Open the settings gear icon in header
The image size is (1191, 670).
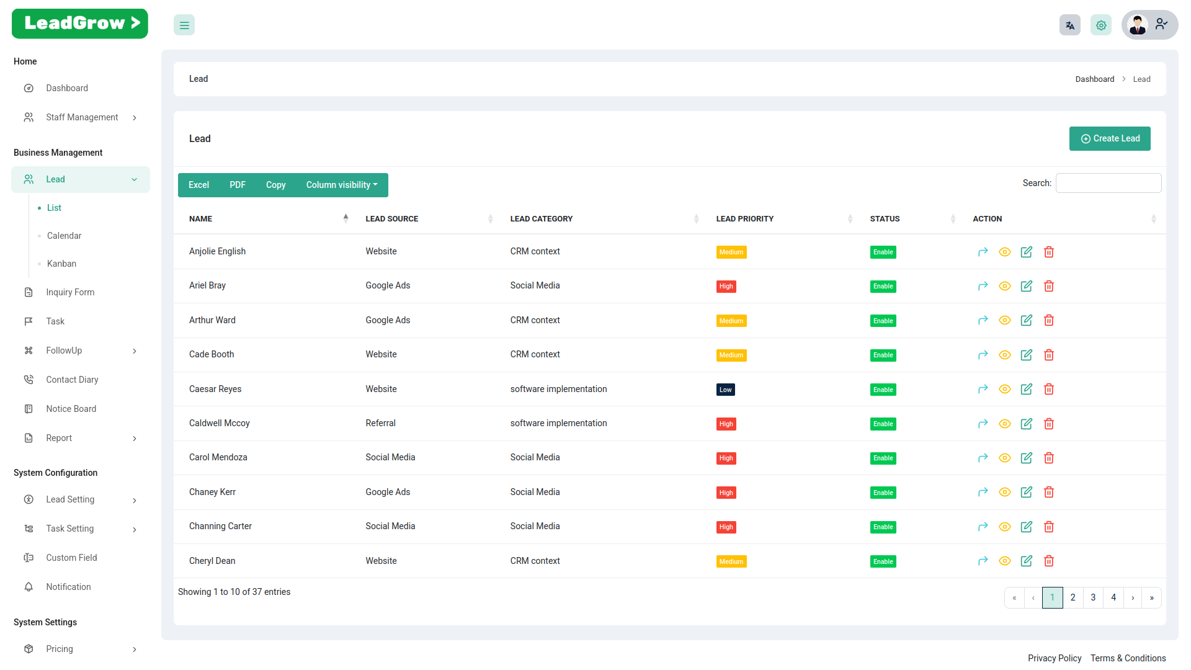pos(1100,25)
